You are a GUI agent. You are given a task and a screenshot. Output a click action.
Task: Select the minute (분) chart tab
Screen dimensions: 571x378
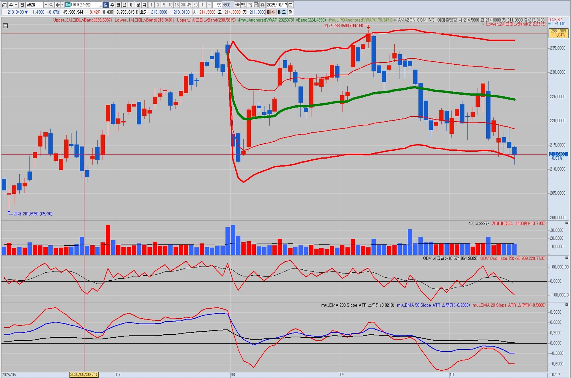point(138,5)
